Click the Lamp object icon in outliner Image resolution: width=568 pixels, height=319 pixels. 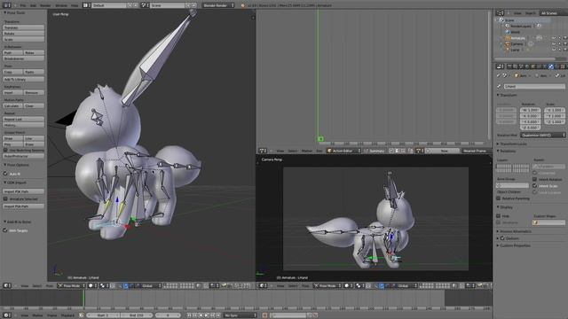pos(508,50)
